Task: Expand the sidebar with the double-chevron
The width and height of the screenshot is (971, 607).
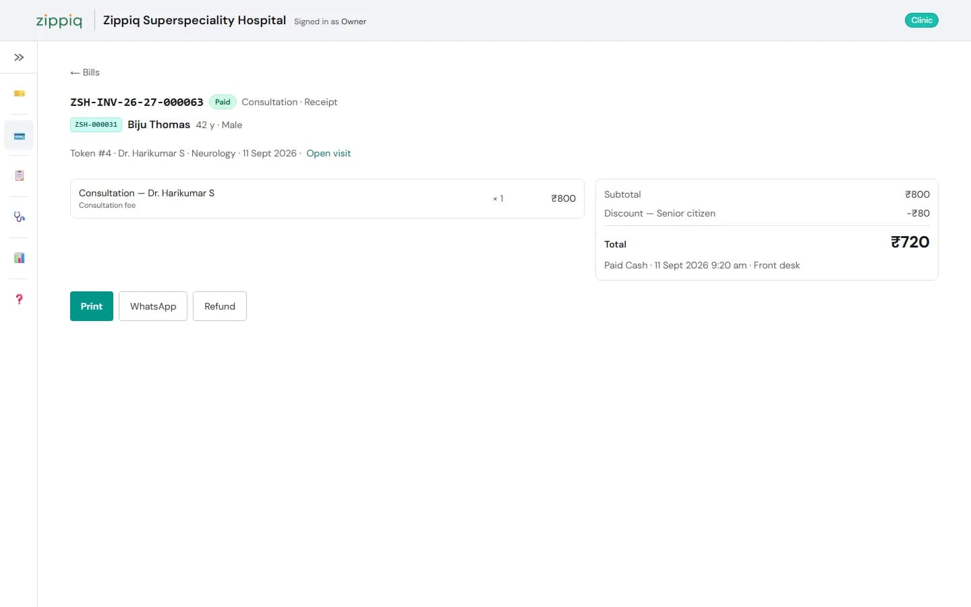Action: click(x=19, y=57)
